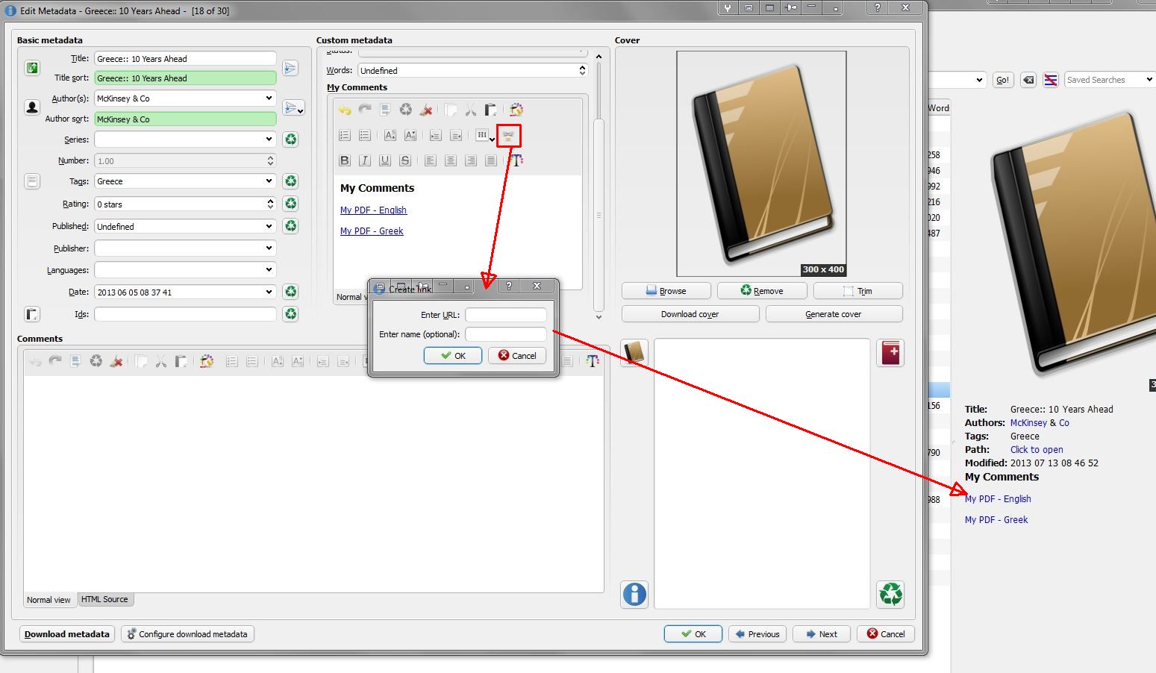Switch to Normal view tab in Comments
Viewport: 1156px width, 673px height.
(x=49, y=600)
